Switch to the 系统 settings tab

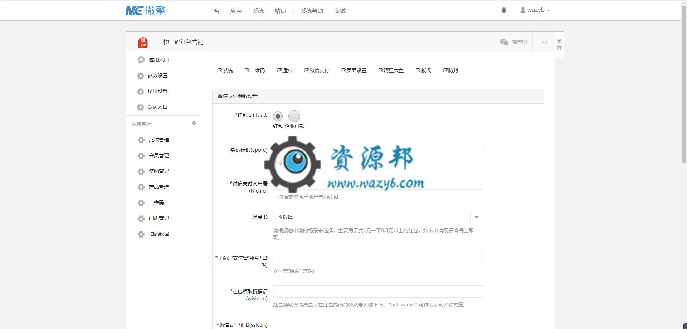pos(225,70)
